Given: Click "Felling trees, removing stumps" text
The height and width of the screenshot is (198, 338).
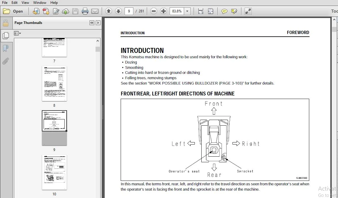Looking at the screenshot, I should (151, 78).
